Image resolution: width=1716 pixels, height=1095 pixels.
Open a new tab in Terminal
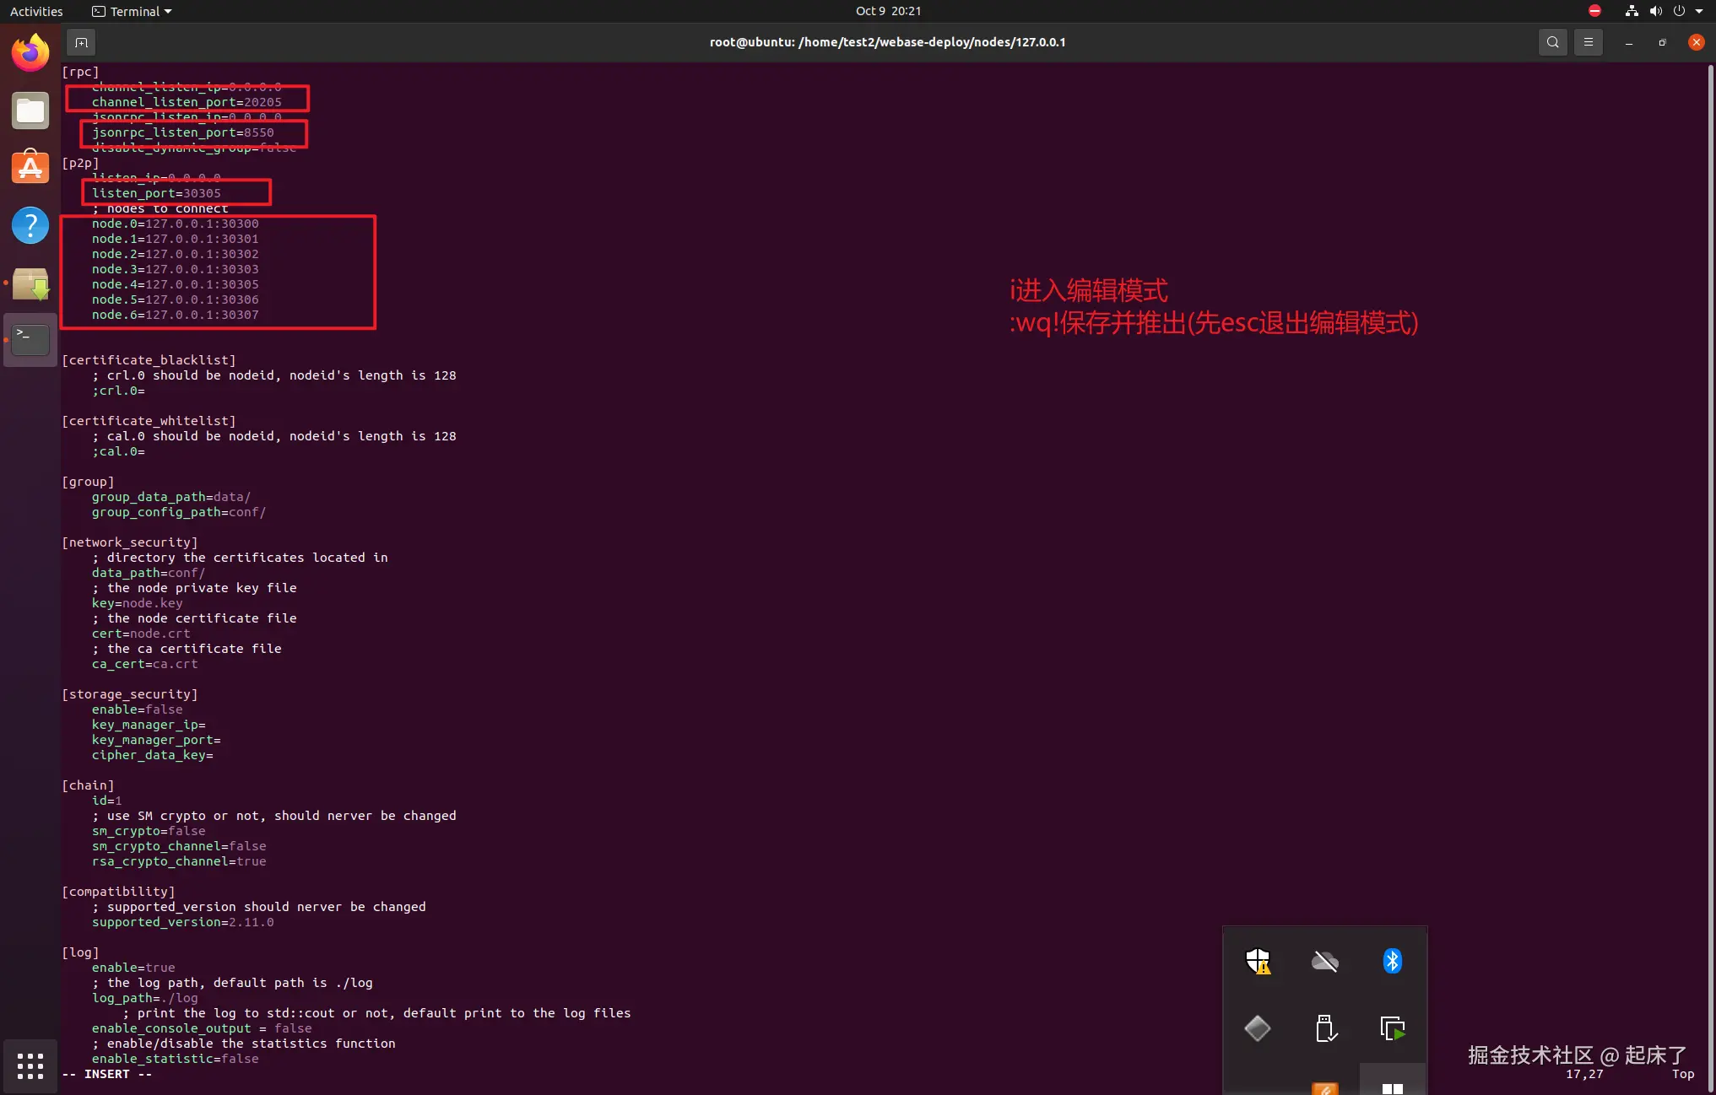coord(81,42)
